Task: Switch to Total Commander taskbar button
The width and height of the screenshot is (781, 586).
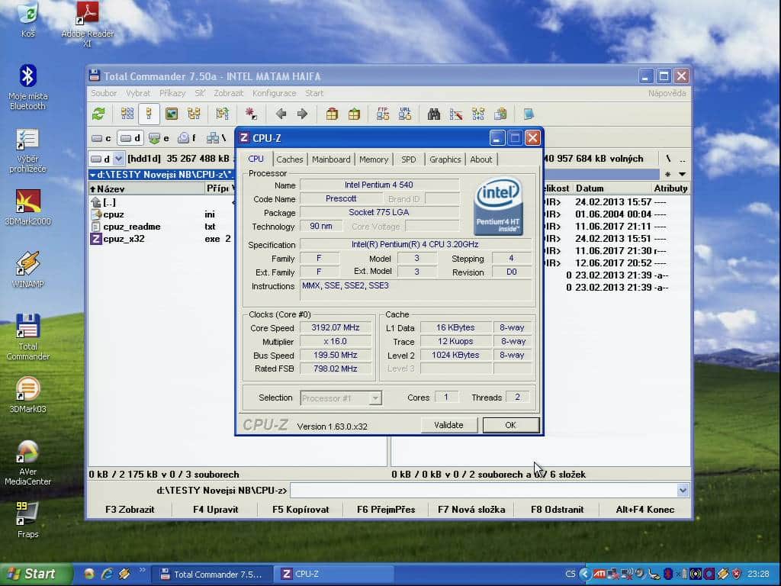Action: pos(211,575)
